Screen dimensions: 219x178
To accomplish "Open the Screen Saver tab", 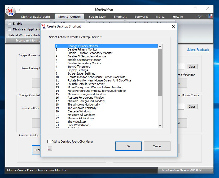I will (x=97, y=16).
